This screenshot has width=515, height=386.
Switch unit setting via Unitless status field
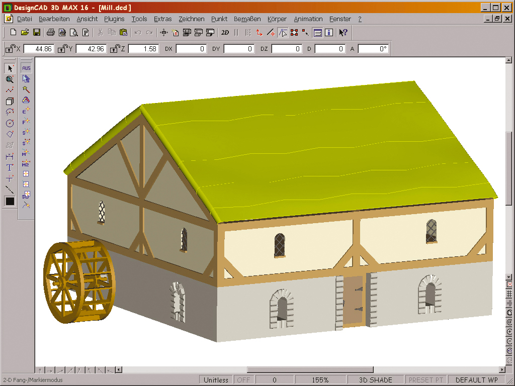click(216, 379)
